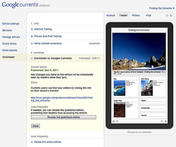Expand the Android Testing section
The width and height of the screenshot is (176, 147).
pyautogui.click(x=32, y=29)
